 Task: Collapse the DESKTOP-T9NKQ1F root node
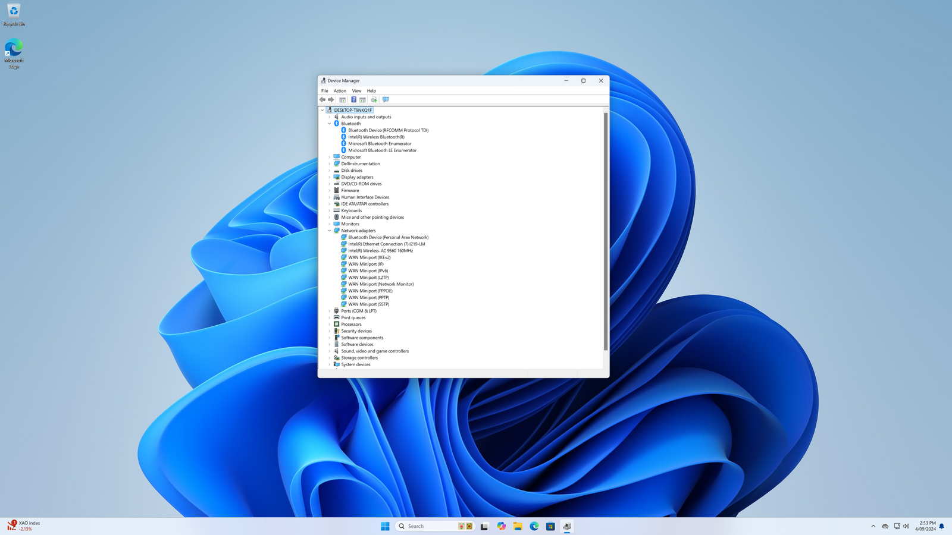322,110
